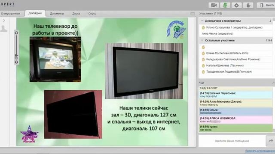Click the Выйти exit button
This screenshot has width=275, height=154.
266,5
